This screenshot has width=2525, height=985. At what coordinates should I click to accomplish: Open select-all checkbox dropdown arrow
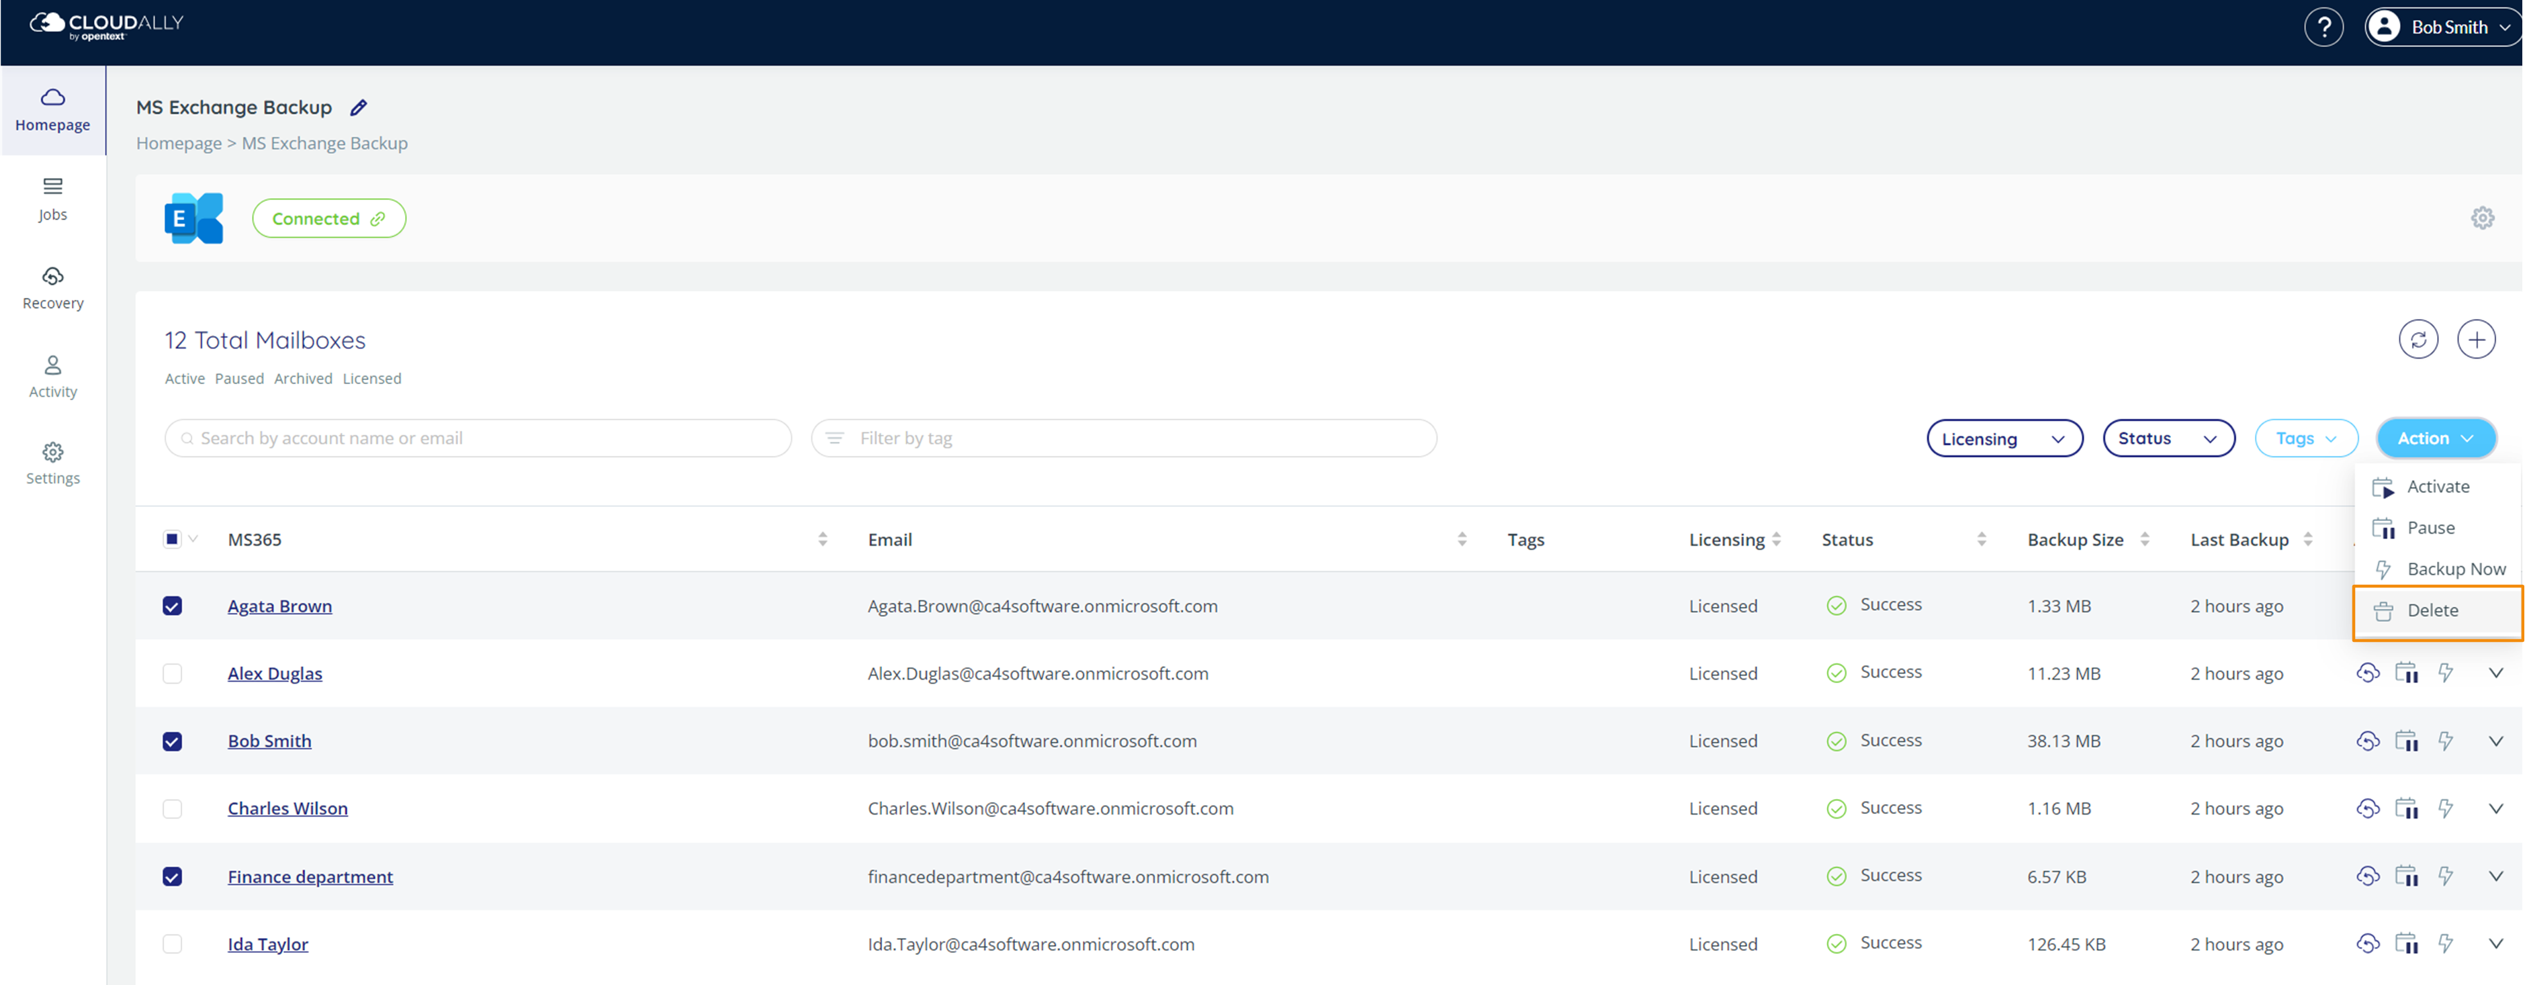(x=193, y=539)
